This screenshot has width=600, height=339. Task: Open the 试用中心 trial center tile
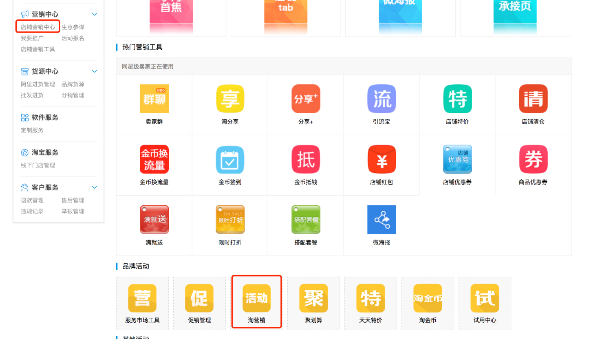click(x=485, y=298)
